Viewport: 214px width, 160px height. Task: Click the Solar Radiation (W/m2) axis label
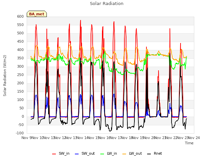point(5,76)
